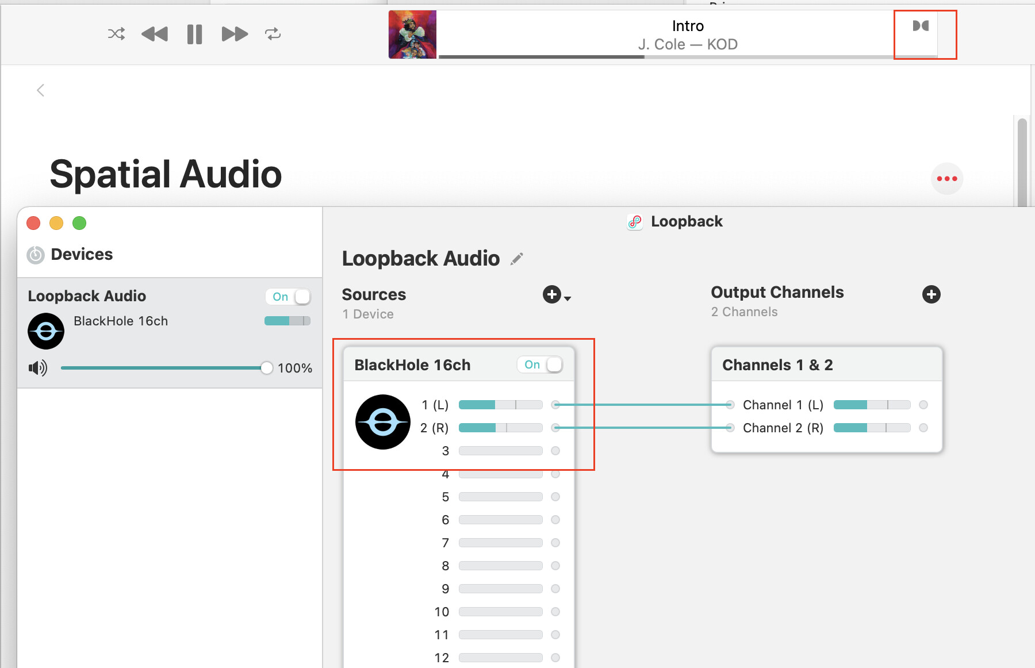This screenshot has height=668, width=1035.
Task: Click J. Cole — KOD artist text
Action: 688,44
